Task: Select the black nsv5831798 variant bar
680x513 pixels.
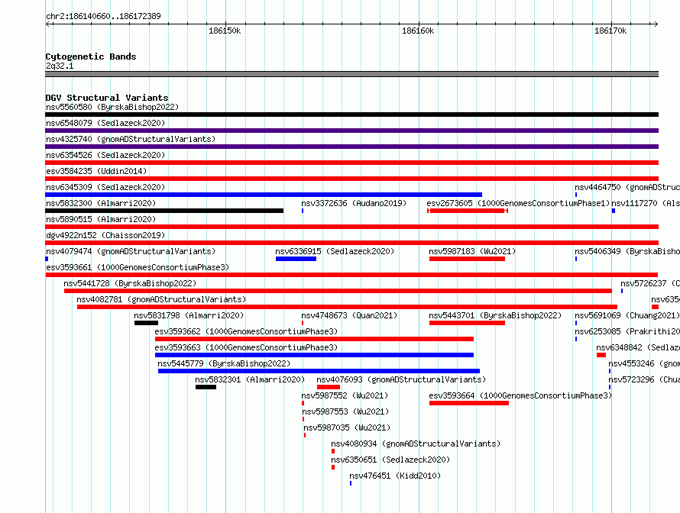Action: click(146, 323)
